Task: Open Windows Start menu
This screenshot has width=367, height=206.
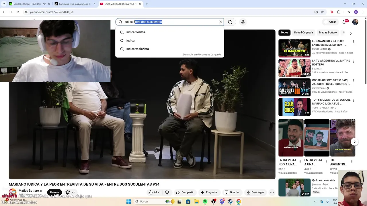Action: click(x=128, y=201)
